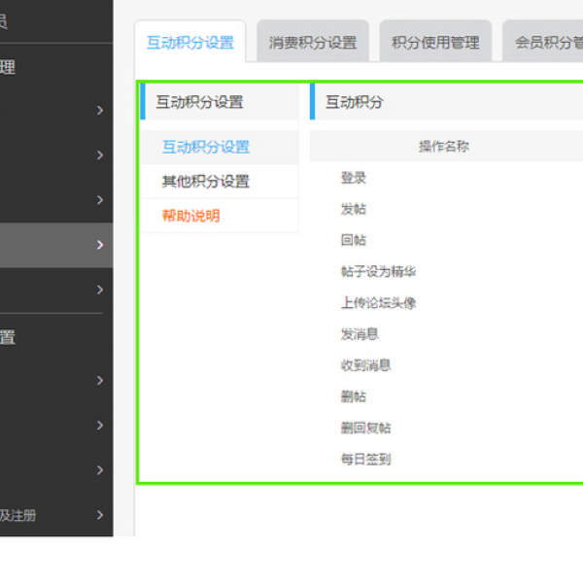Click the 操作名称 column header
Viewport: 583px width, 583px height.
(444, 147)
